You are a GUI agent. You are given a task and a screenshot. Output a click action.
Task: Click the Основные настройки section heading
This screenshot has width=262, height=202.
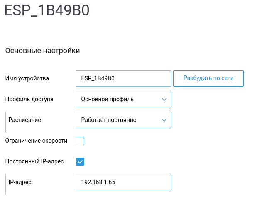tap(42, 51)
